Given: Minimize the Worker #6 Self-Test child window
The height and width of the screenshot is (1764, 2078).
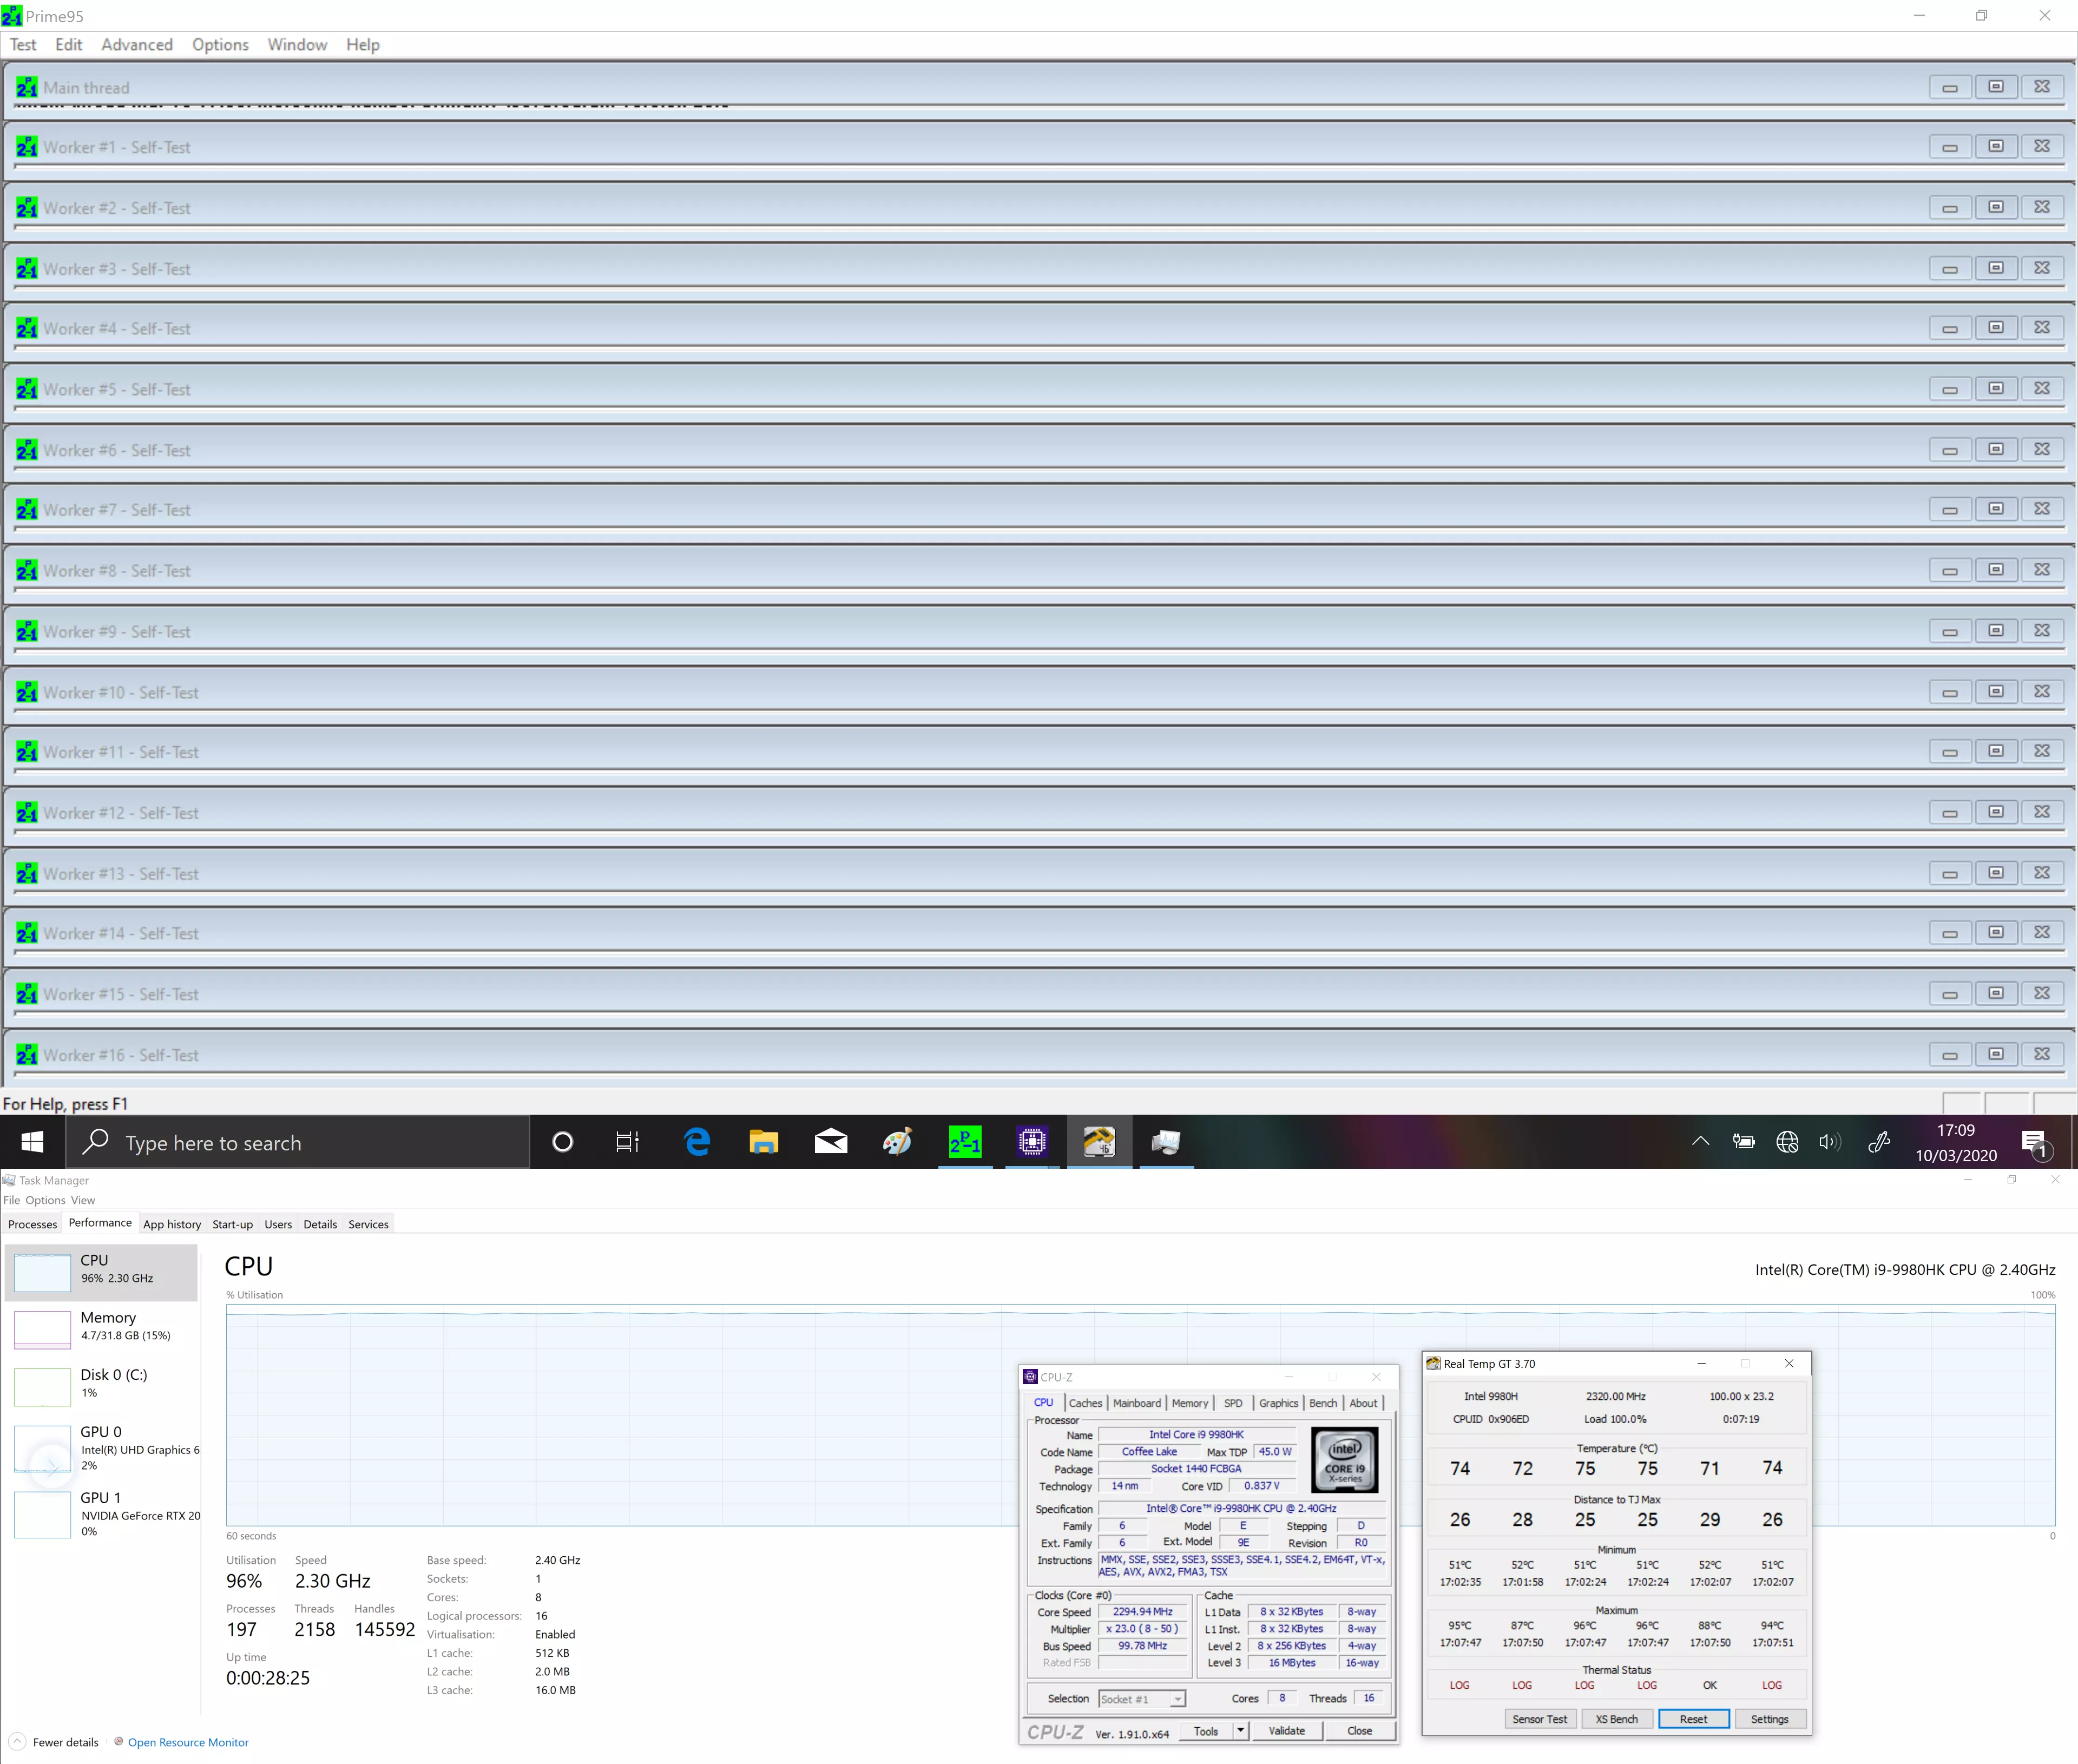Looking at the screenshot, I should [x=1950, y=449].
